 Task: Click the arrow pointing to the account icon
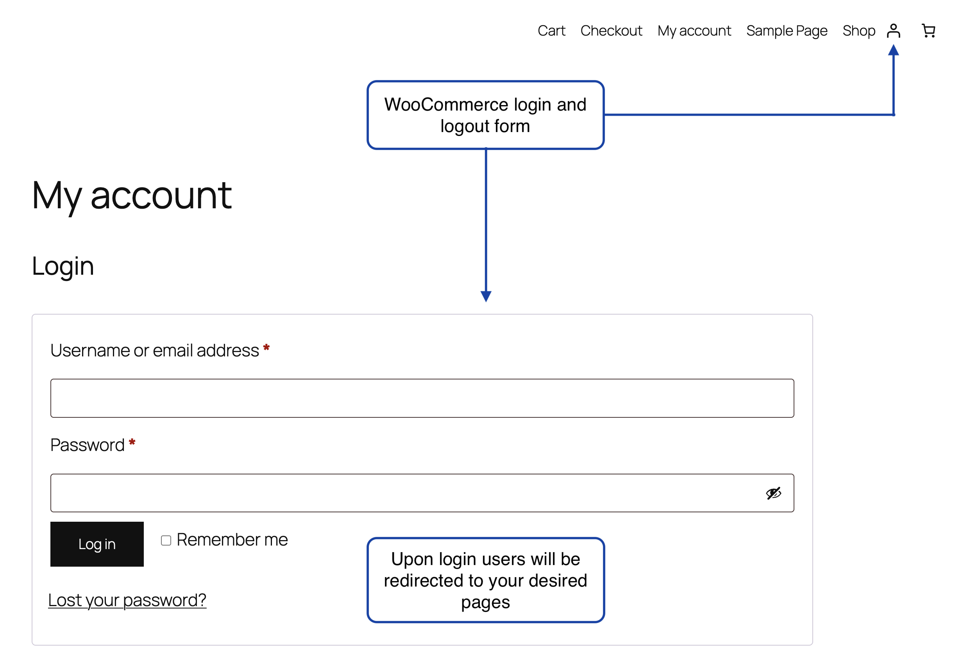894,80
